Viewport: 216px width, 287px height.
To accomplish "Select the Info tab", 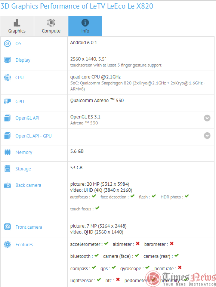I will point(85,26).
